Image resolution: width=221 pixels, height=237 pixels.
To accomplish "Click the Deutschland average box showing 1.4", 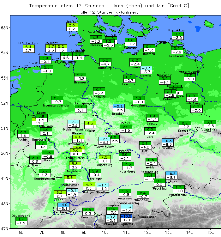I will point(21,221).
